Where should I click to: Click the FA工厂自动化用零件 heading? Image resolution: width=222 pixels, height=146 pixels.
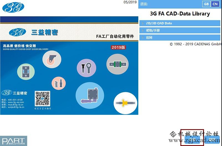(115, 36)
